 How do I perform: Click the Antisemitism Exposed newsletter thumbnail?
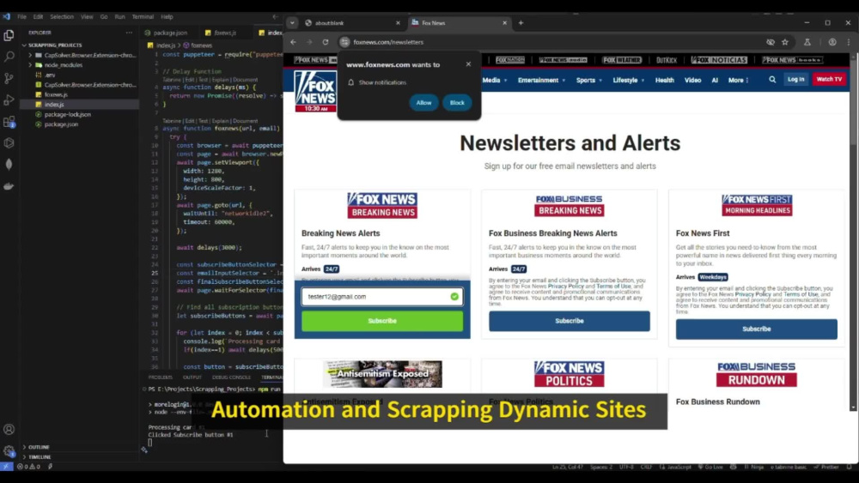coord(382,374)
